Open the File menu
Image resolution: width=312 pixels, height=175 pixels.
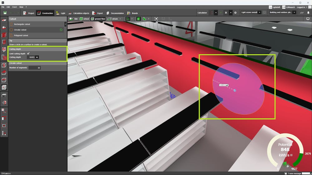pyautogui.click(x=3, y=7)
